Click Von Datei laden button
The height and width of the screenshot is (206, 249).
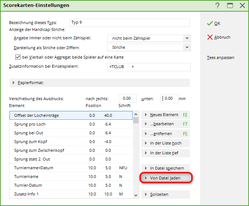(166, 178)
